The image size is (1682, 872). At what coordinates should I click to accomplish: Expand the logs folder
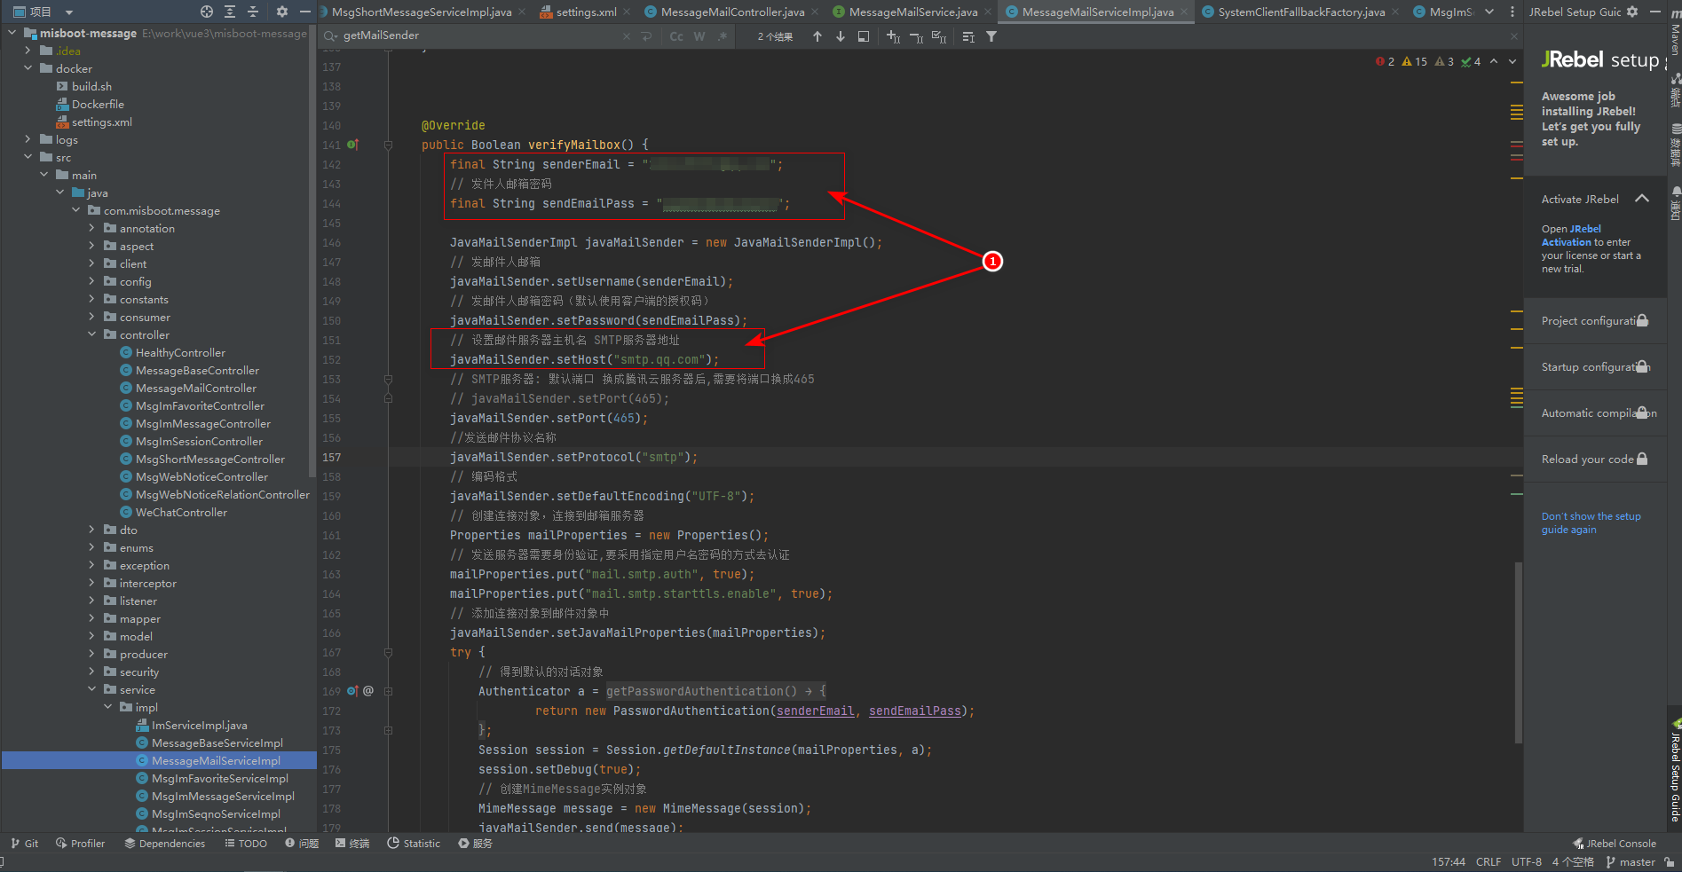[28, 139]
